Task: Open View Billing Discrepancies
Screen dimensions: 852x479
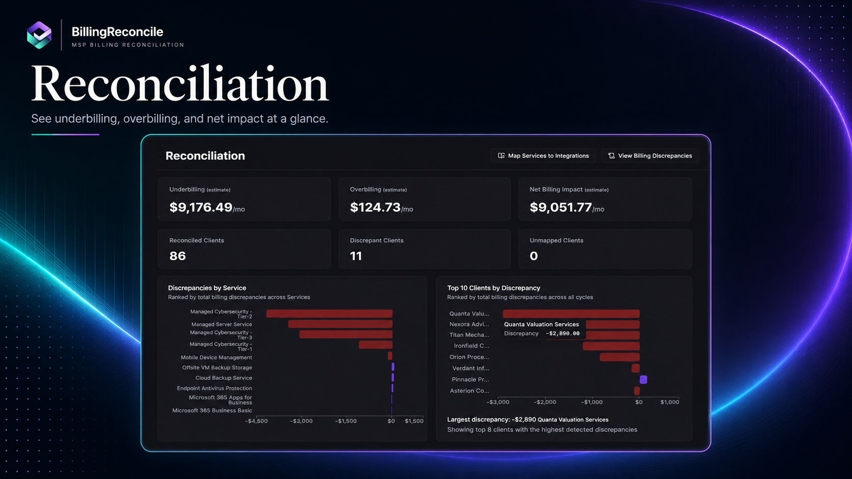Action: 650,156
